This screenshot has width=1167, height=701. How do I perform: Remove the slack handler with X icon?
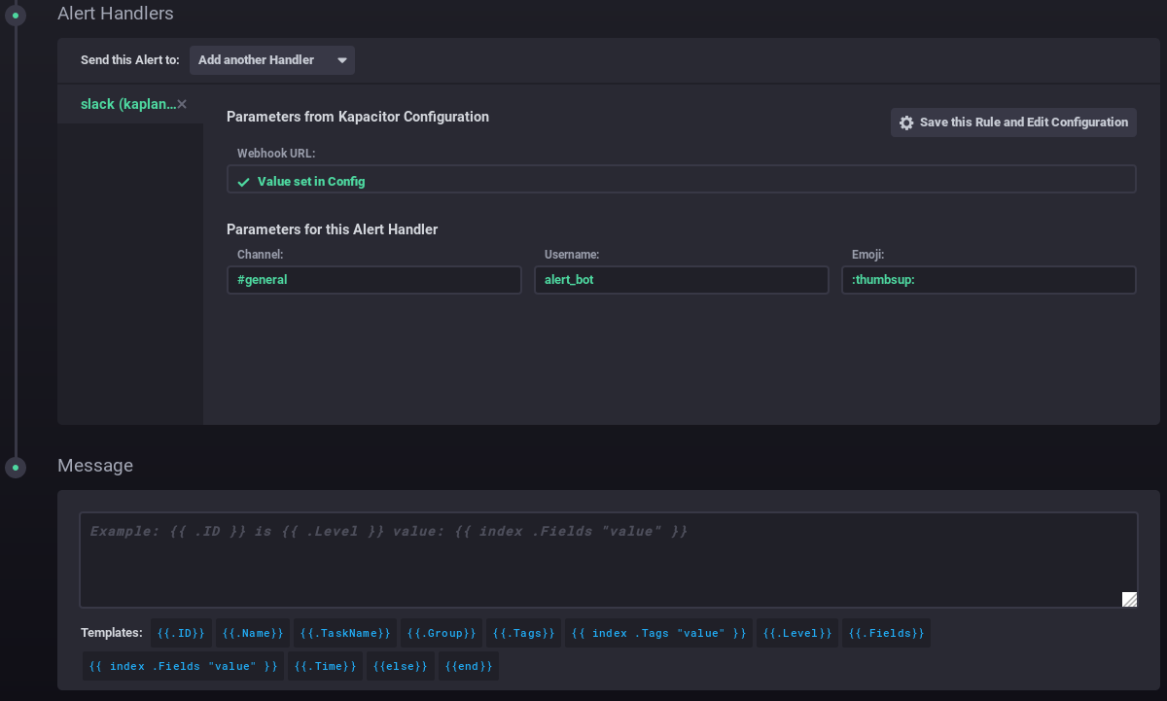(182, 104)
